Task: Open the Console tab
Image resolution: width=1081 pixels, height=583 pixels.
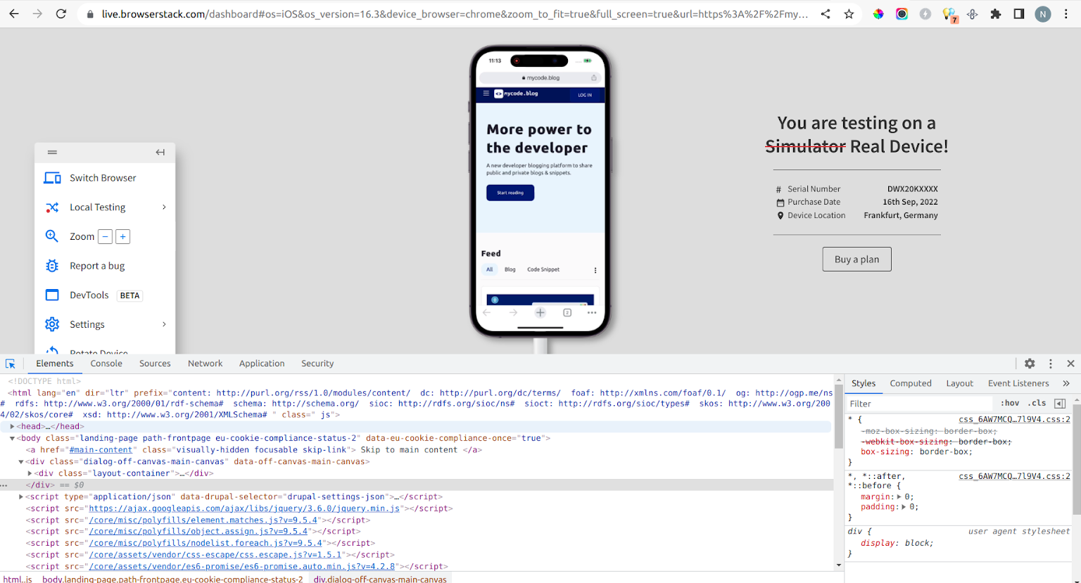Action: [106, 364]
